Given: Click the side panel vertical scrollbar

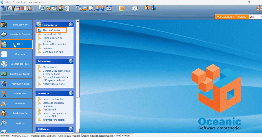Looking at the screenshot, I should coord(78,59).
